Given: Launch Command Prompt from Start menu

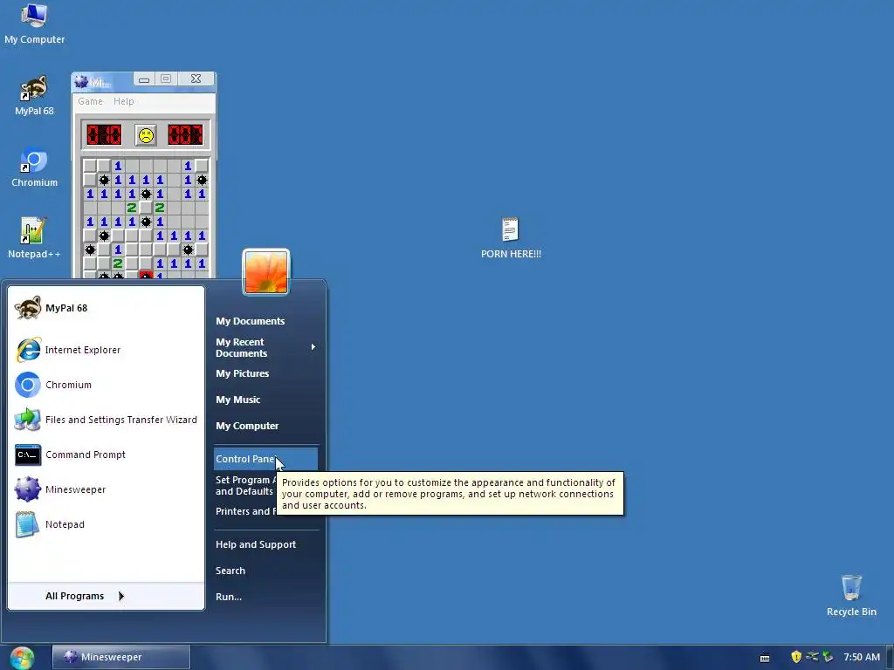Looking at the screenshot, I should coord(106,455).
